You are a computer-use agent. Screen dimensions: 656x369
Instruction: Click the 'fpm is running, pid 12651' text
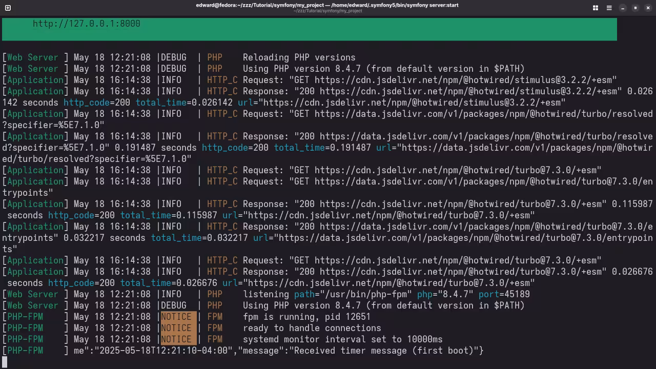pyautogui.click(x=306, y=317)
